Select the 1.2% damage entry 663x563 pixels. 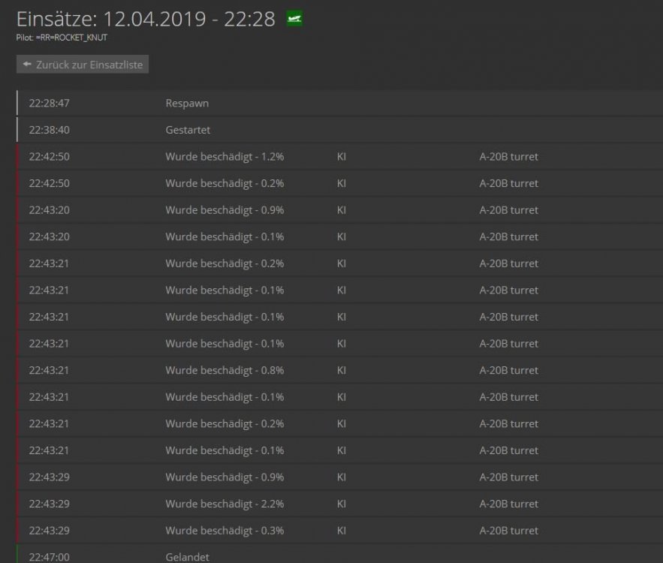225,157
